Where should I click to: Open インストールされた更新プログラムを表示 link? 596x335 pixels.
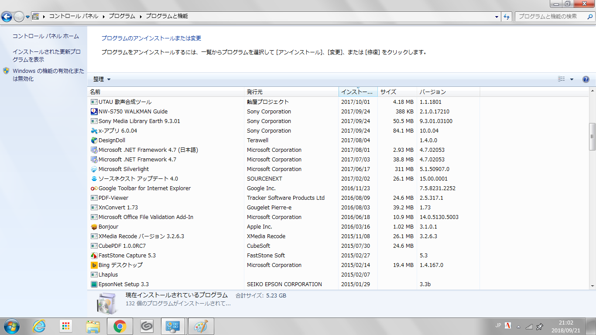(47, 55)
